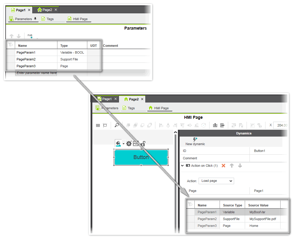Click the 'Enter parameter name here' field
This screenshot has width=293, height=239.
point(36,73)
